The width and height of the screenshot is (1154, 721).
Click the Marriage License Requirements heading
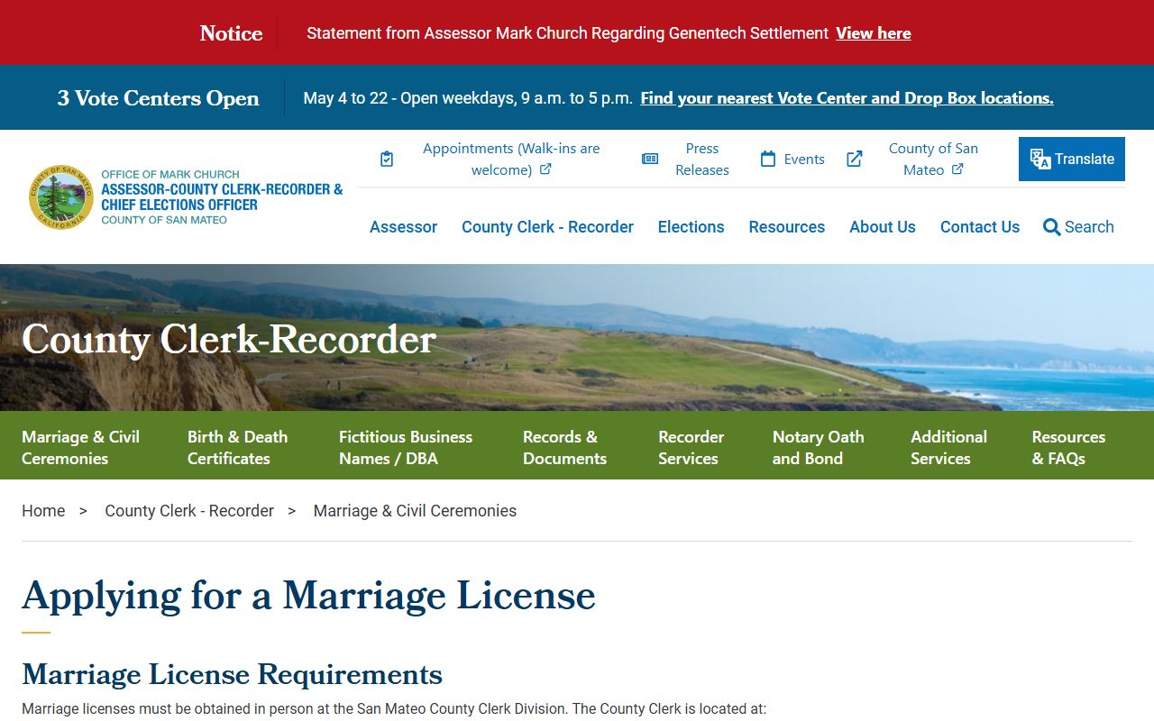tap(232, 674)
